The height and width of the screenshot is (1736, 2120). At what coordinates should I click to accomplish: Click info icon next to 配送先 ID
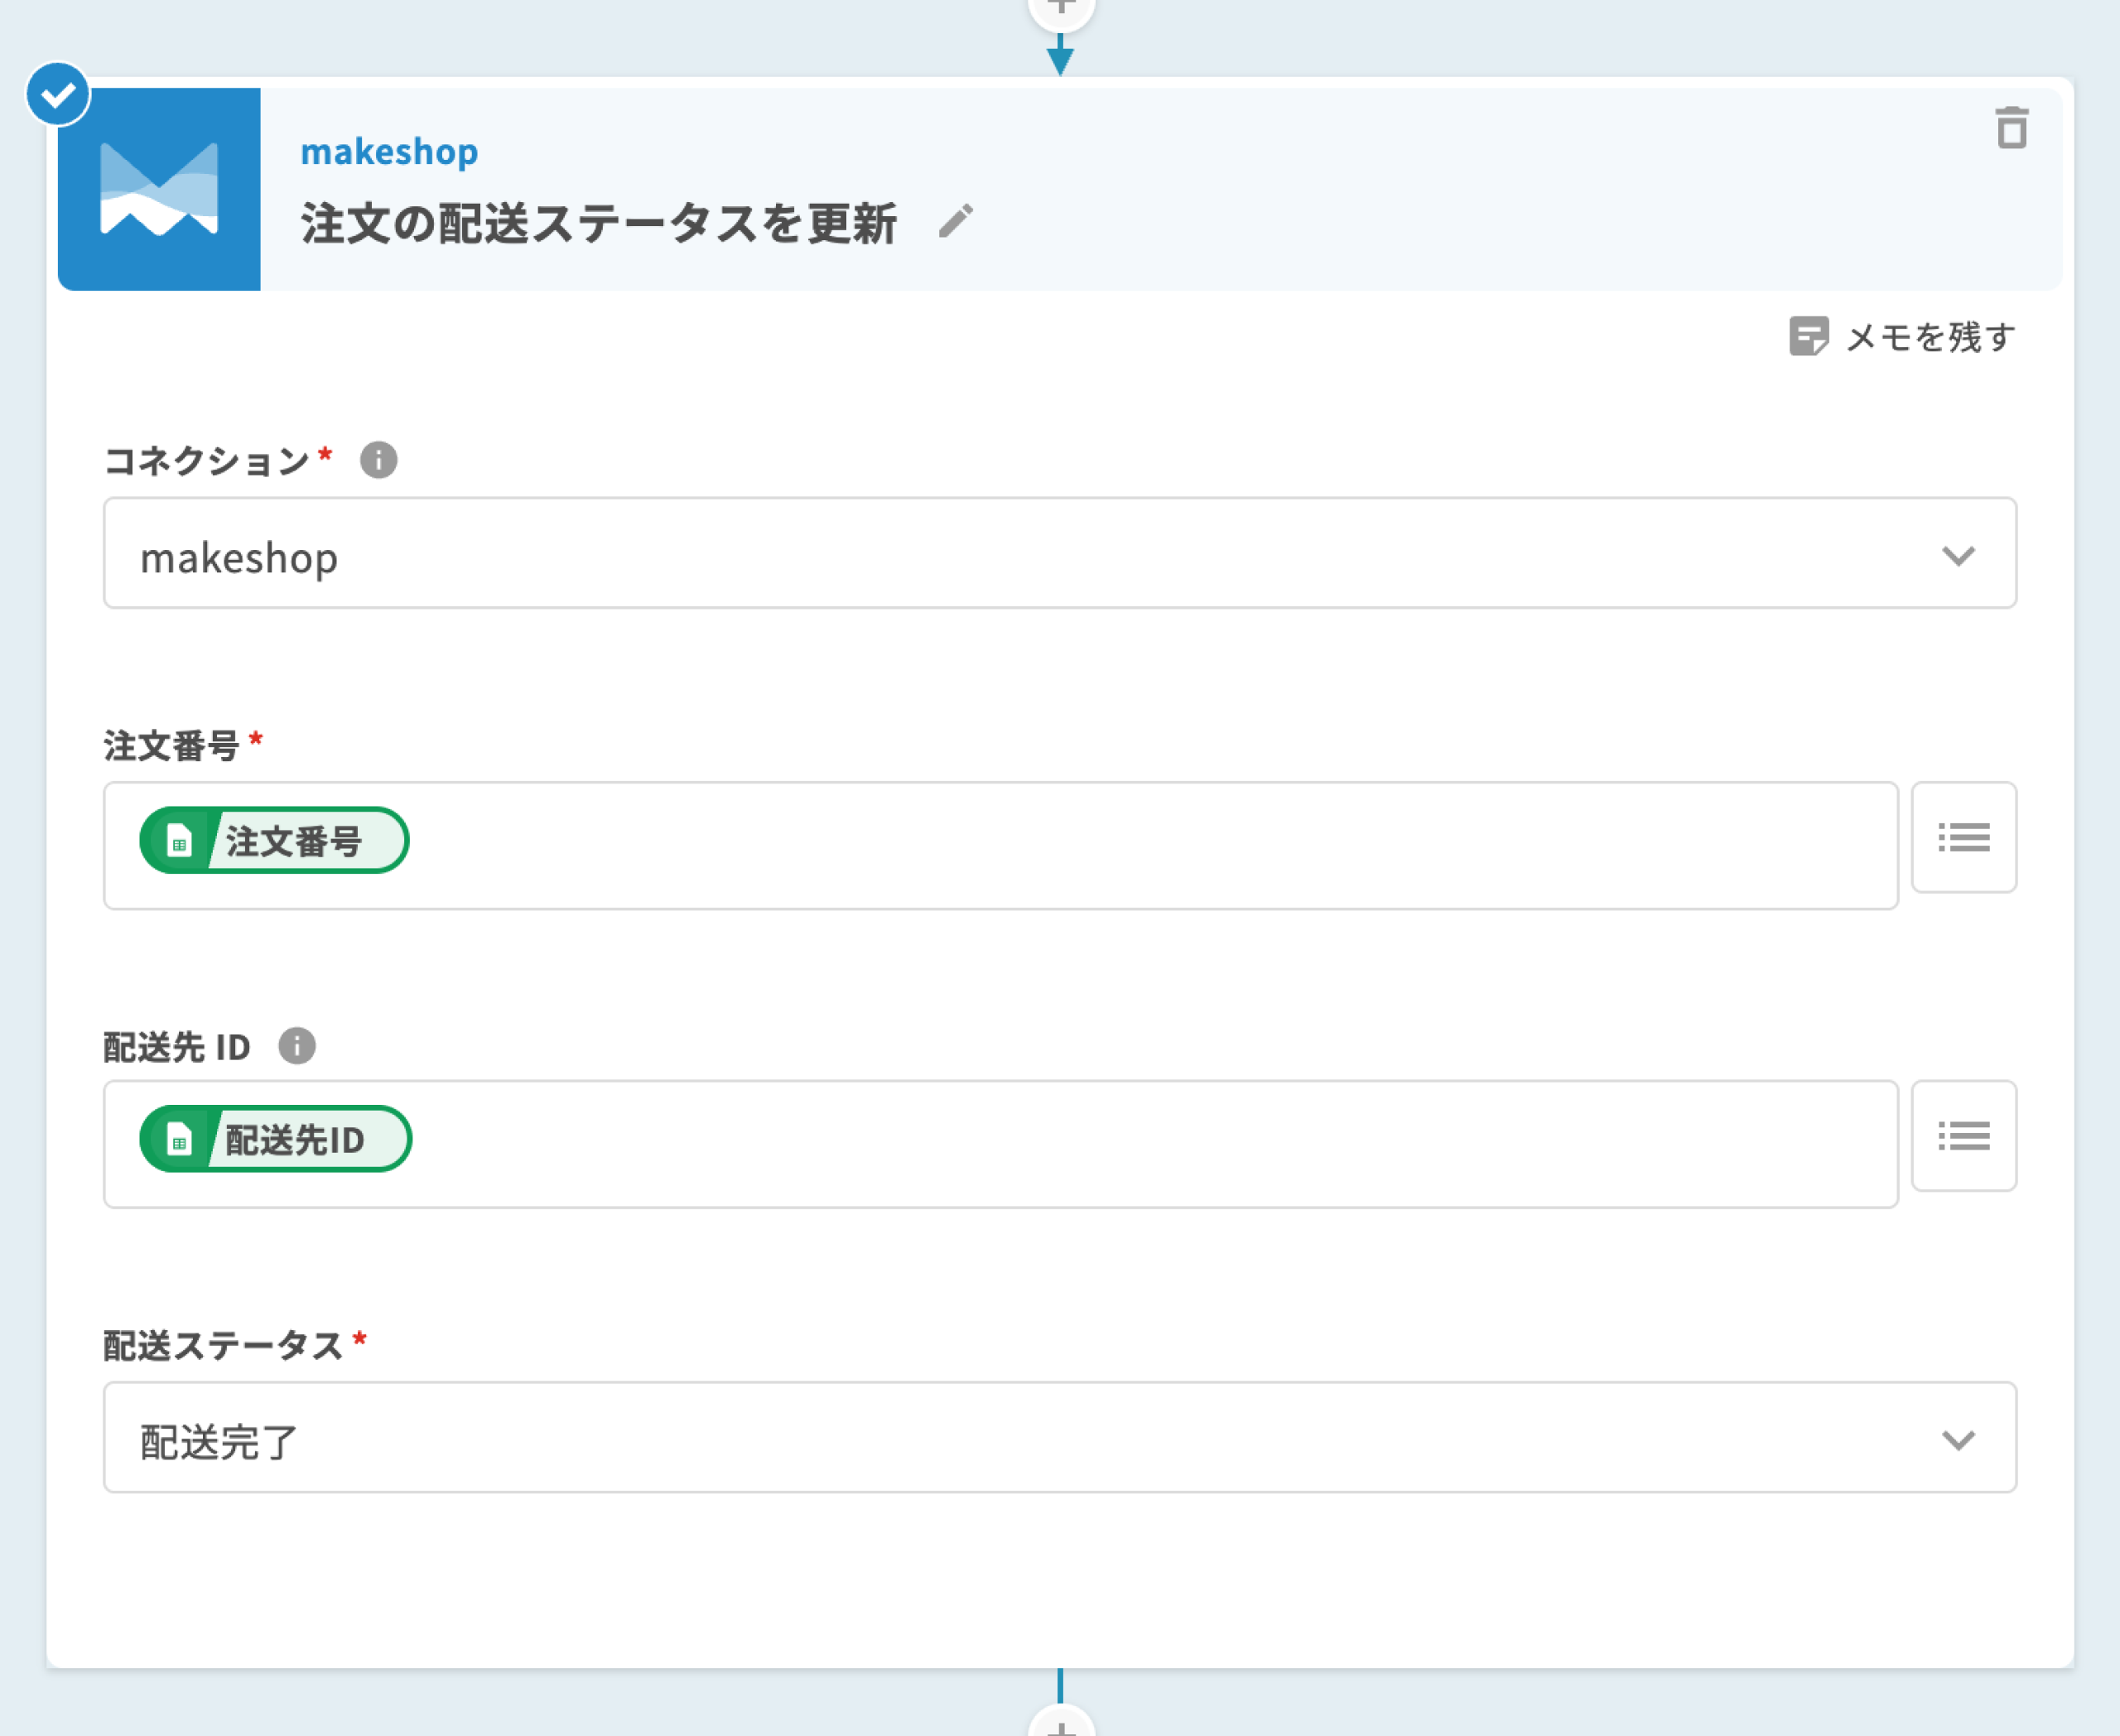click(x=296, y=1046)
